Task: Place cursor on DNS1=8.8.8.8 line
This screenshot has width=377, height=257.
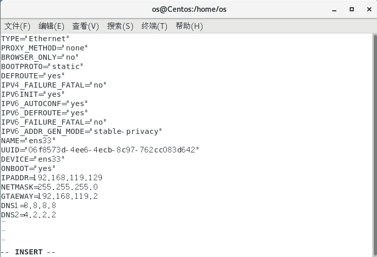Action: pos(29,205)
